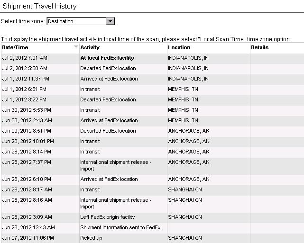Select the Jun 30, 2012 2:43 AM entry
The width and height of the screenshot is (304, 243).
pos(153,120)
